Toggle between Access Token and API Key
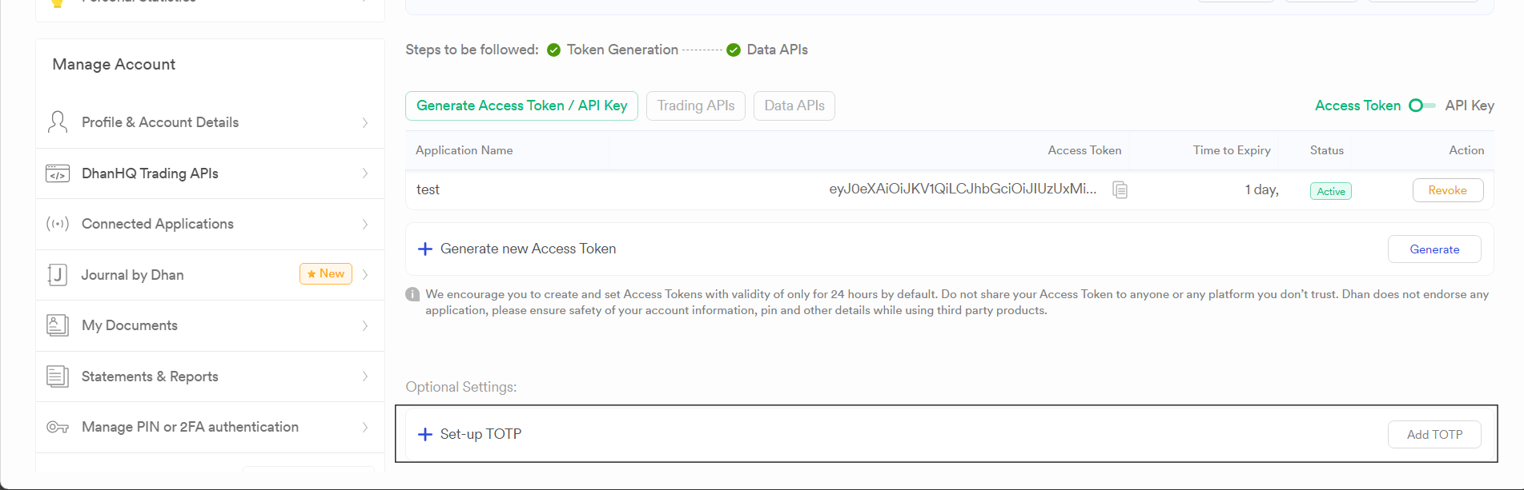1524x490 pixels. (1422, 106)
